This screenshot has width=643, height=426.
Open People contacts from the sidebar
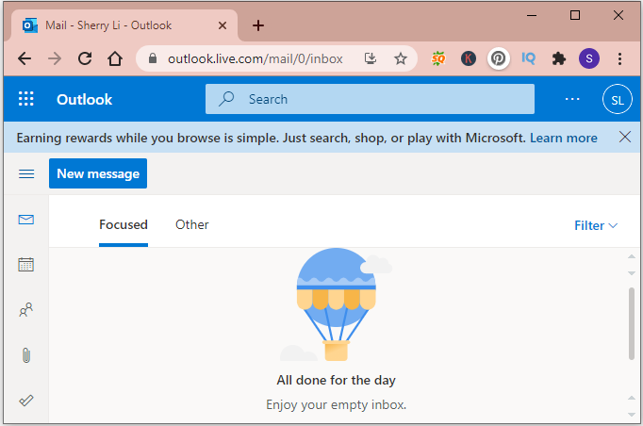point(25,309)
